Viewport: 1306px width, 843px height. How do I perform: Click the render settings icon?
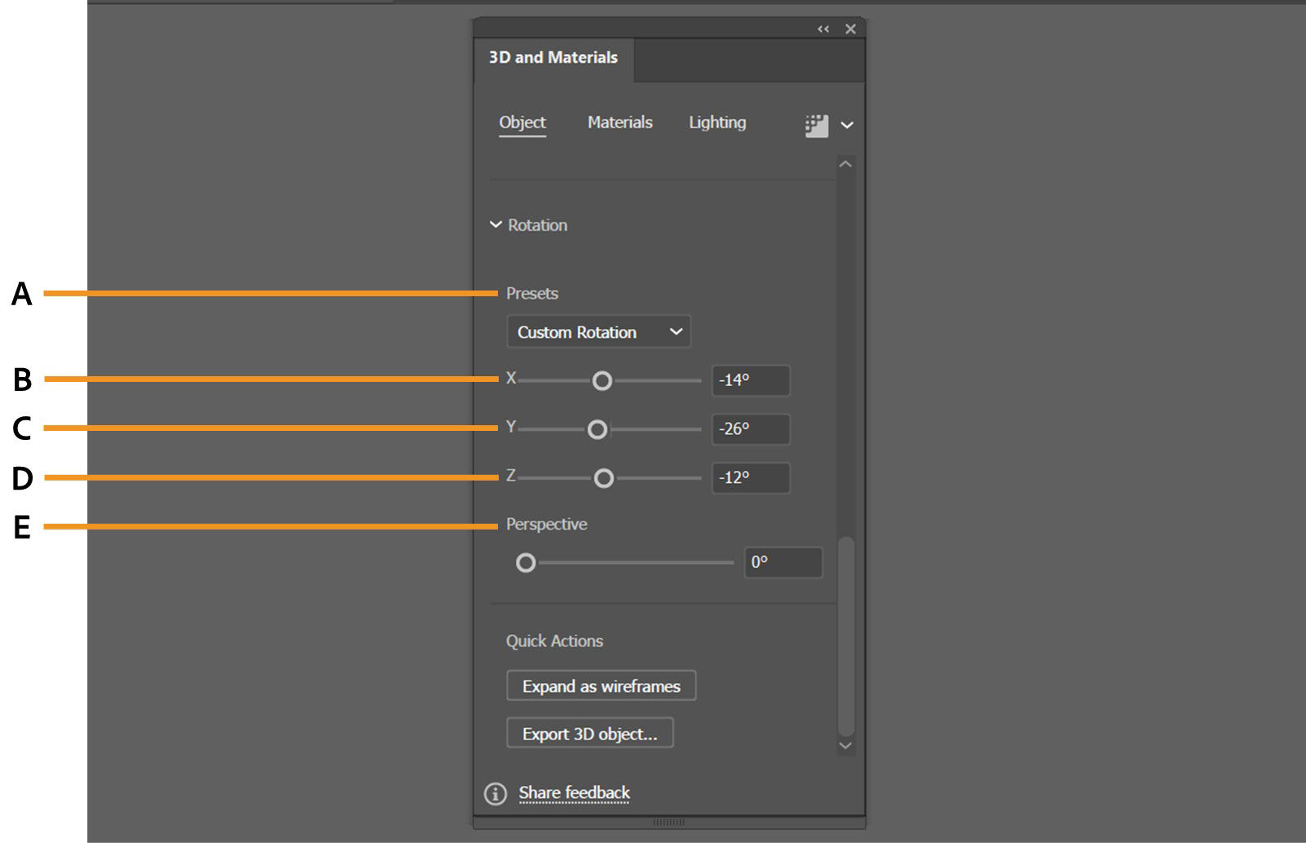pos(816,126)
